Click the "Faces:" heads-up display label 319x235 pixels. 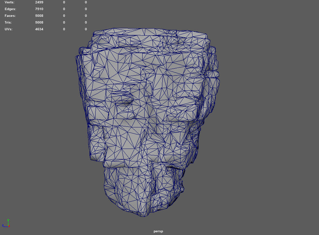coord(10,16)
